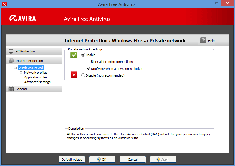Open Advanced settings in the tree
This screenshot has height=166, width=235.
(37, 82)
